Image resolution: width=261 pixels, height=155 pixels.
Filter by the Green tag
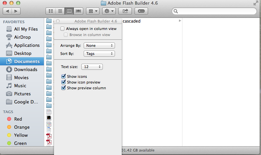[22, 143]
